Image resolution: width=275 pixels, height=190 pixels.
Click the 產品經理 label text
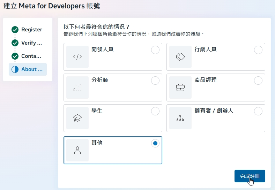click(x=205, y=80)
